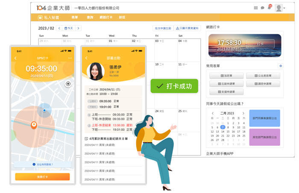Click the 19:01:00 下班卡 正常 row
This screenshot has width=299, height=193.
click(x=103, y=107)
